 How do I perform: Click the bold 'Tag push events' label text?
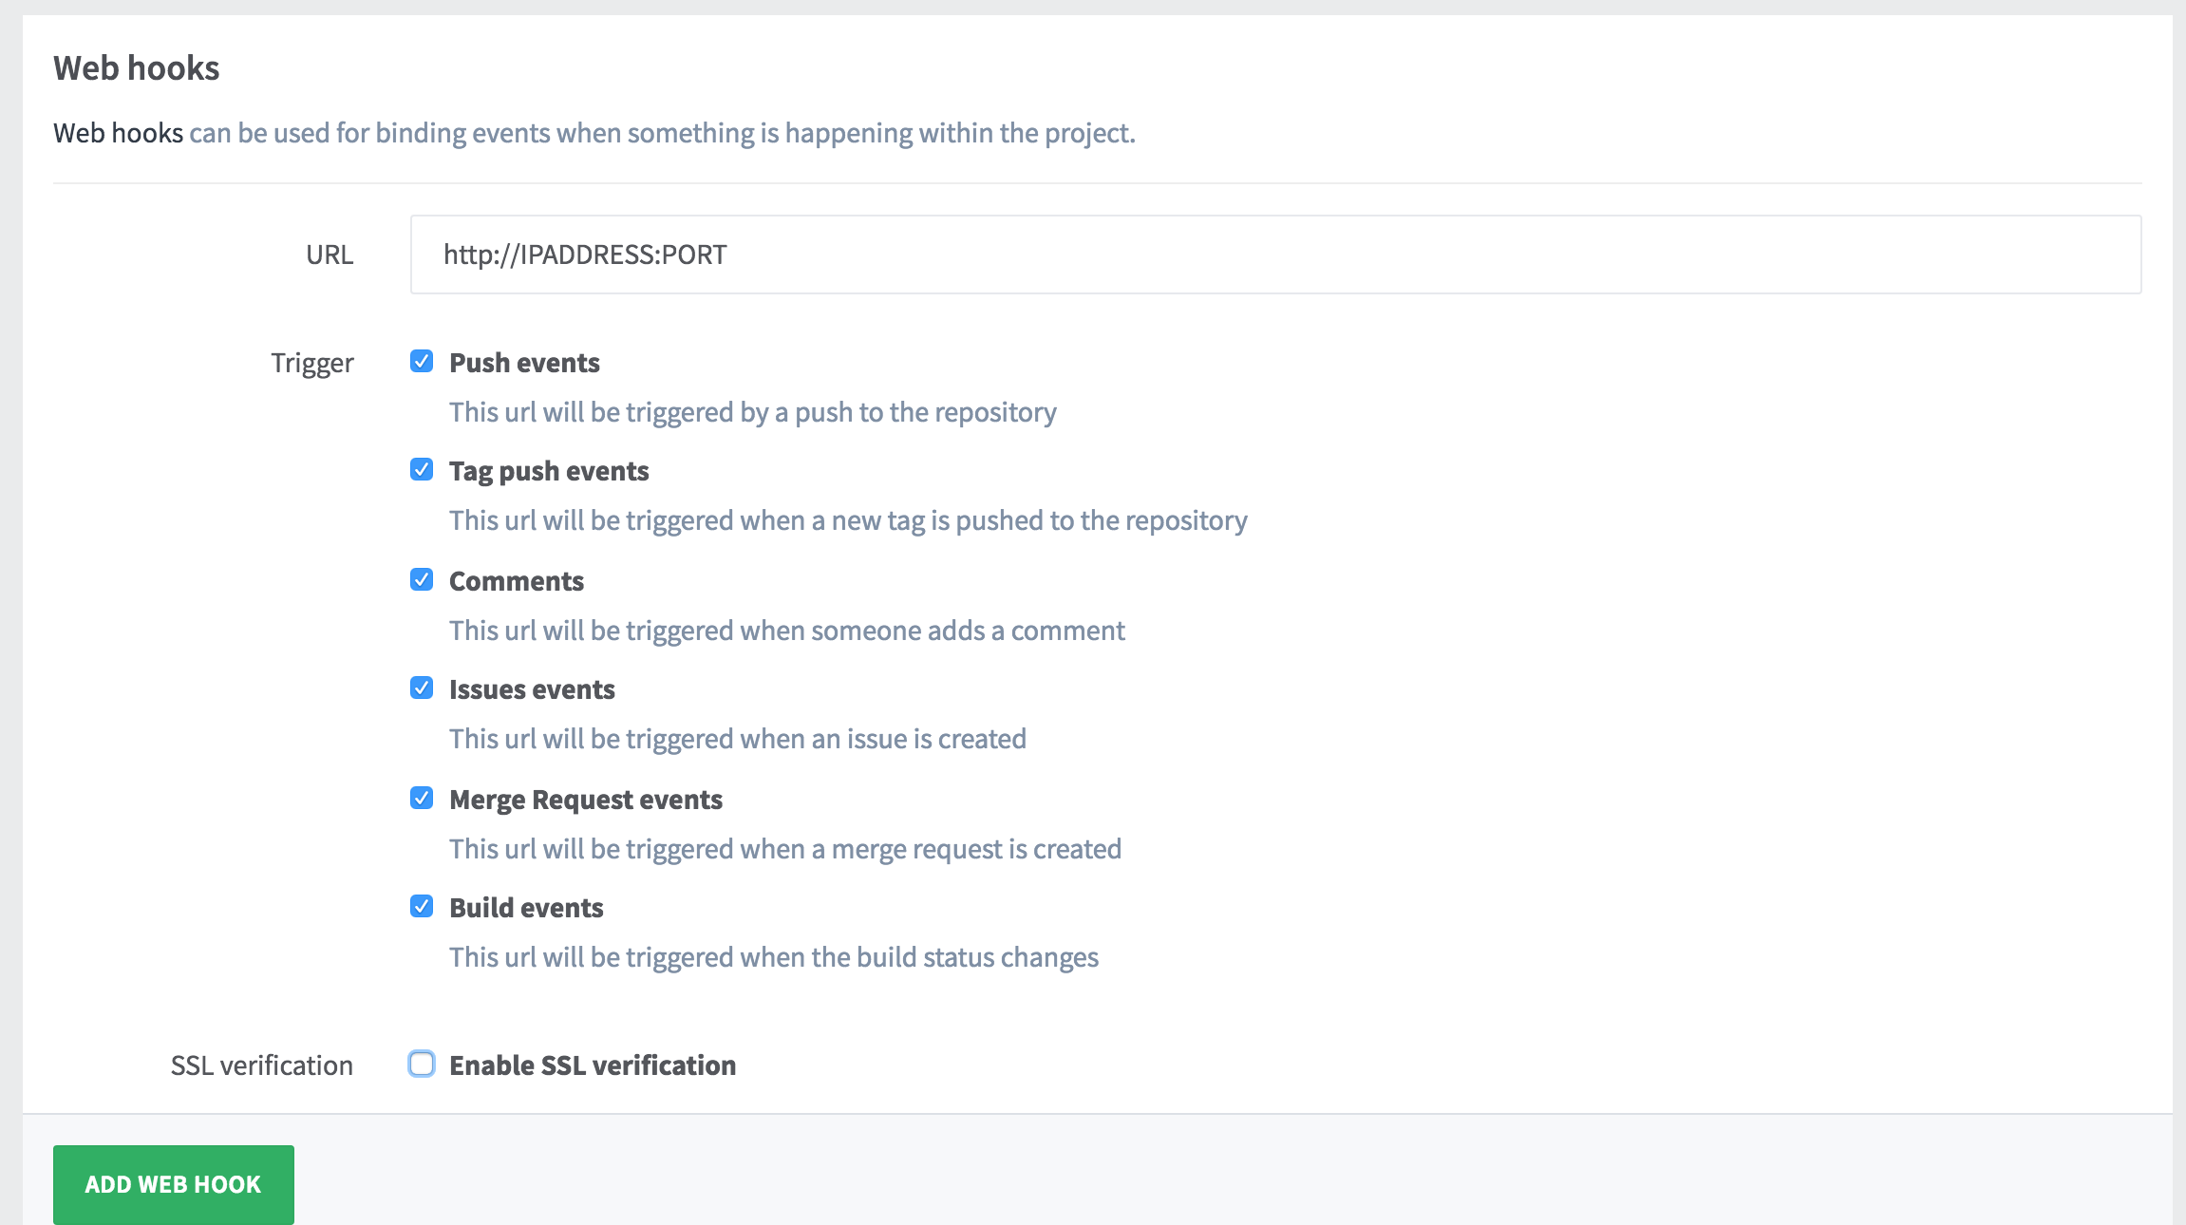point(549,471)
